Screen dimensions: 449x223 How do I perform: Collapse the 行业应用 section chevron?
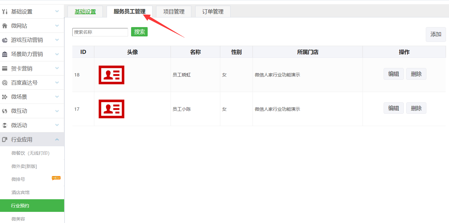[x=57, y=140]
